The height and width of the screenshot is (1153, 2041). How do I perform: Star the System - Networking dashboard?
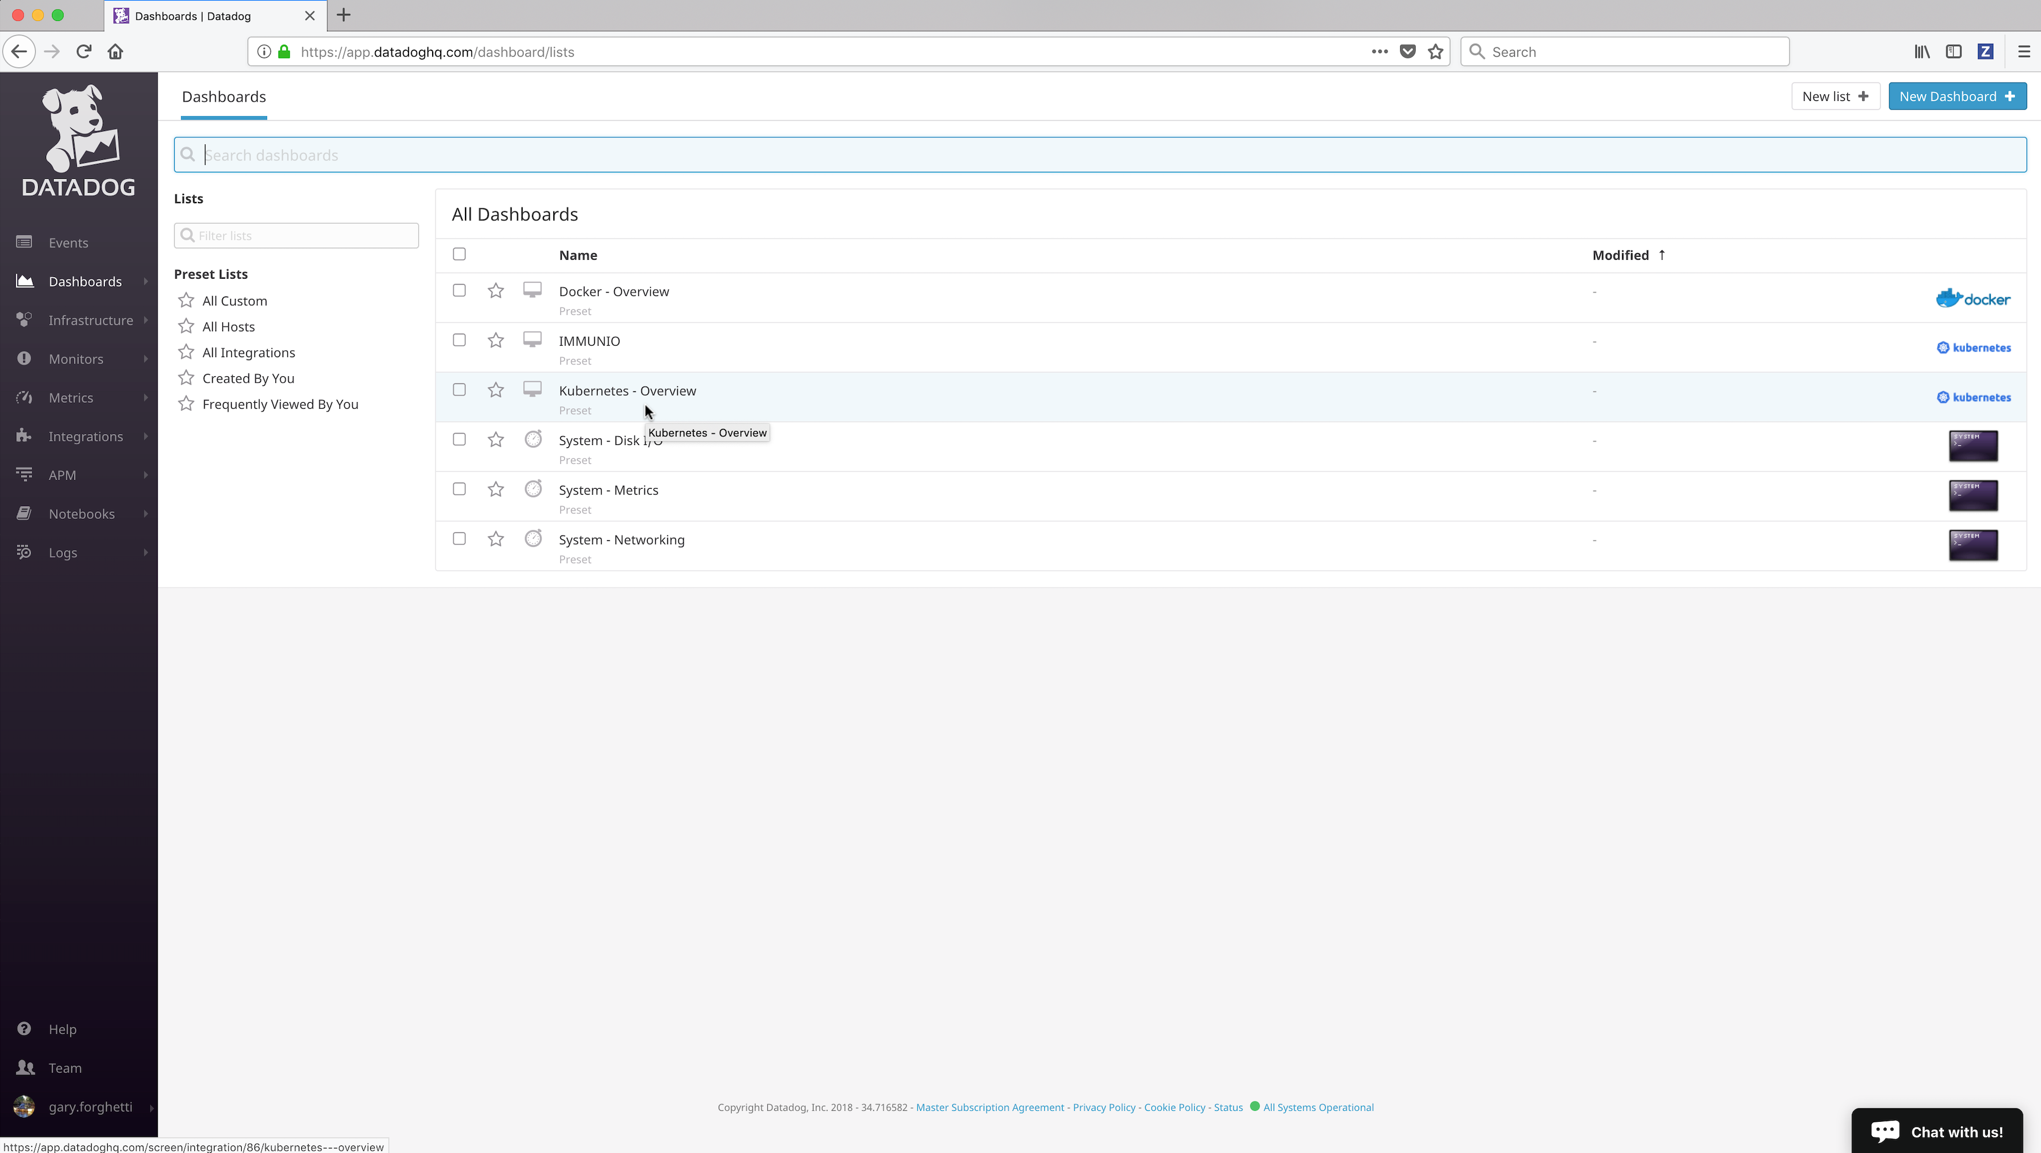pos(496,539)
